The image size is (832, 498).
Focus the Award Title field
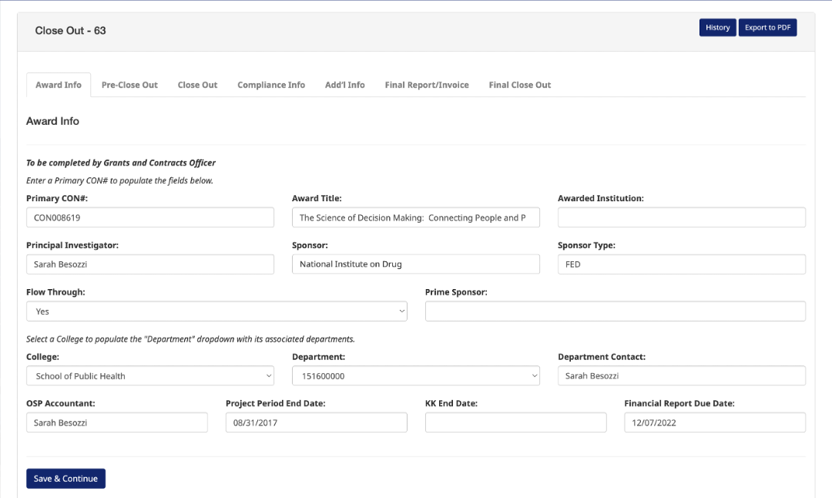click(x=416, y=218)
